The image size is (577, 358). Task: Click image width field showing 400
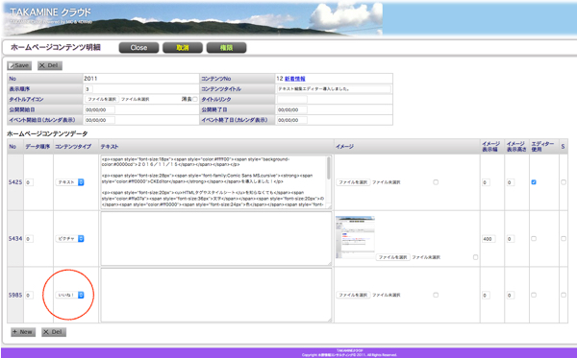click(x=489, y=239)
